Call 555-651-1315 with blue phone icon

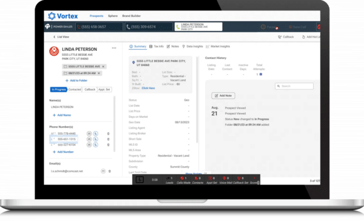tap(96, 139)
